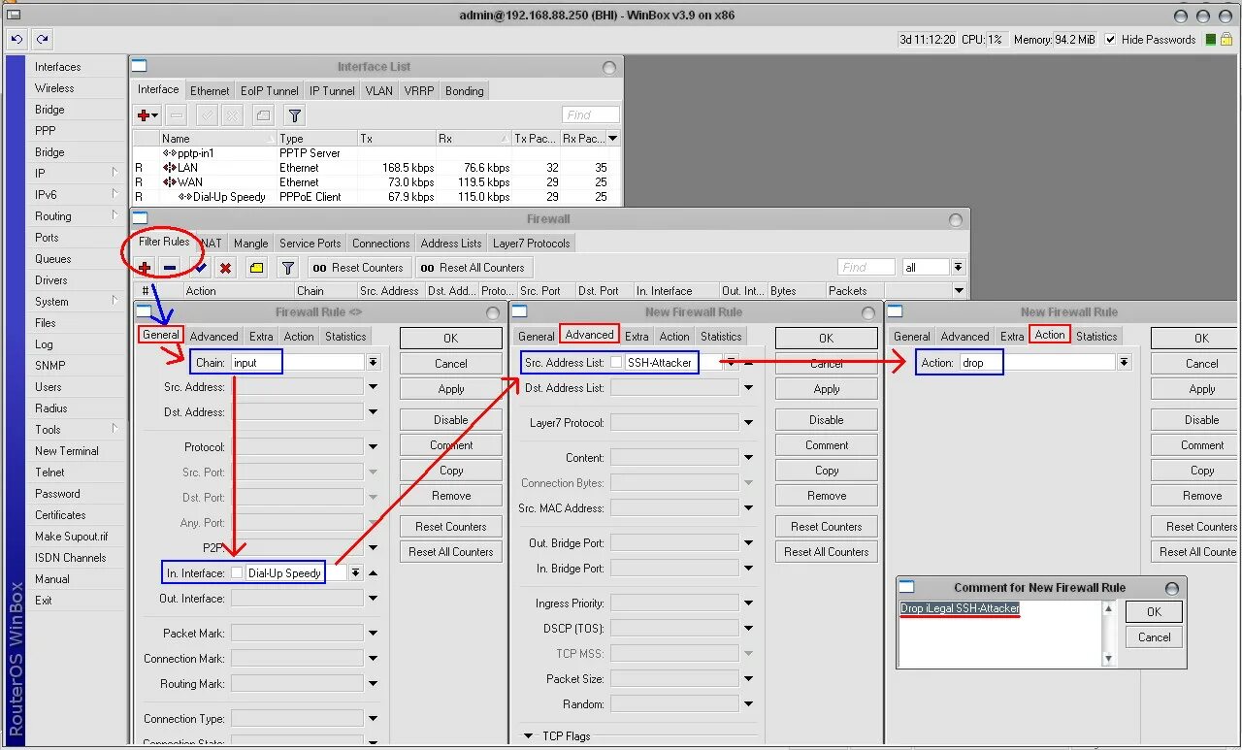Open filter funnel in Interface List toolbar
The image size is (1242, 750).
click(x=295, y=114)
